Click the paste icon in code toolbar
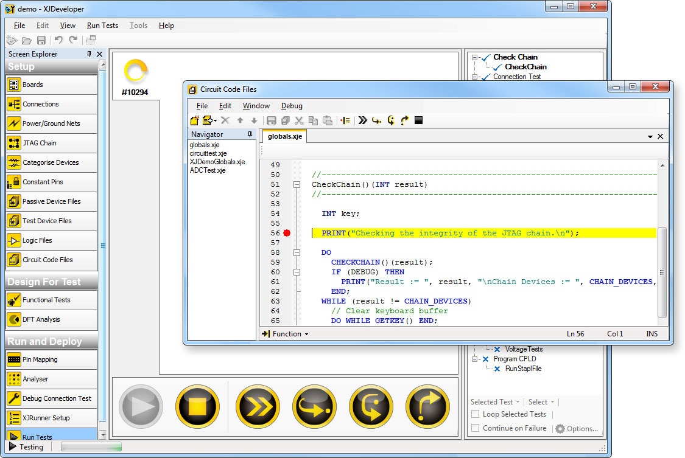The width and height of the screenshot is (685, 458). 328,120
